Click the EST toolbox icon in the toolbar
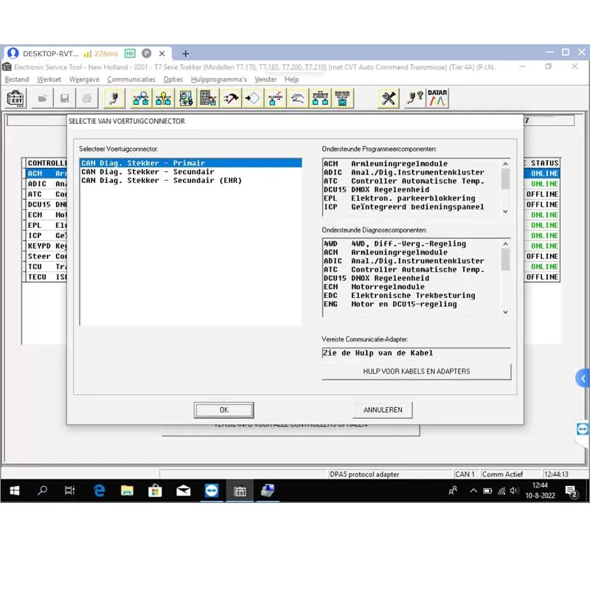590x590 pixels. click(15, 99)
